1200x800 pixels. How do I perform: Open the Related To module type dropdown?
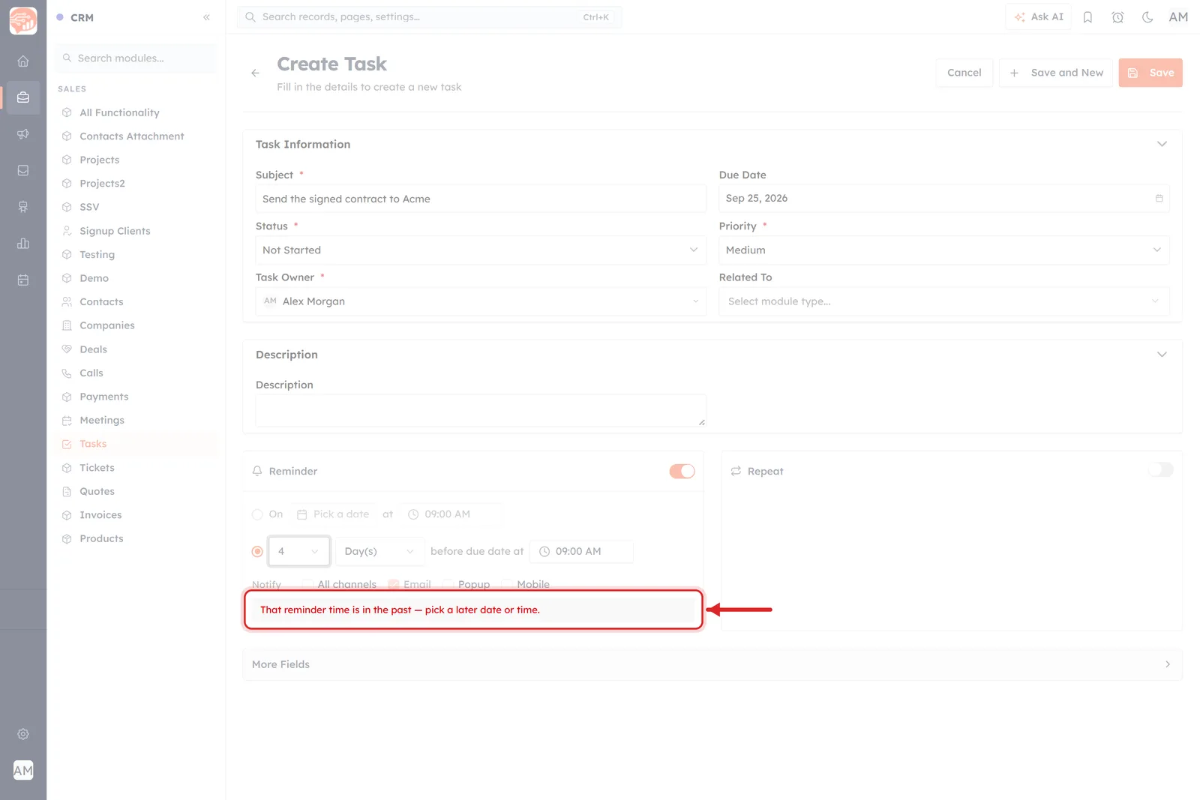[944, 301]
